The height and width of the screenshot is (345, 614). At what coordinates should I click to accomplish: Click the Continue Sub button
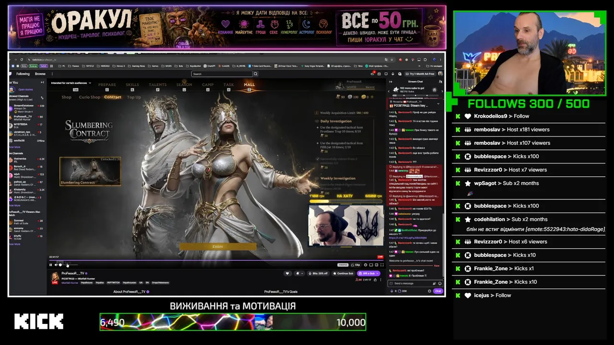343,273
